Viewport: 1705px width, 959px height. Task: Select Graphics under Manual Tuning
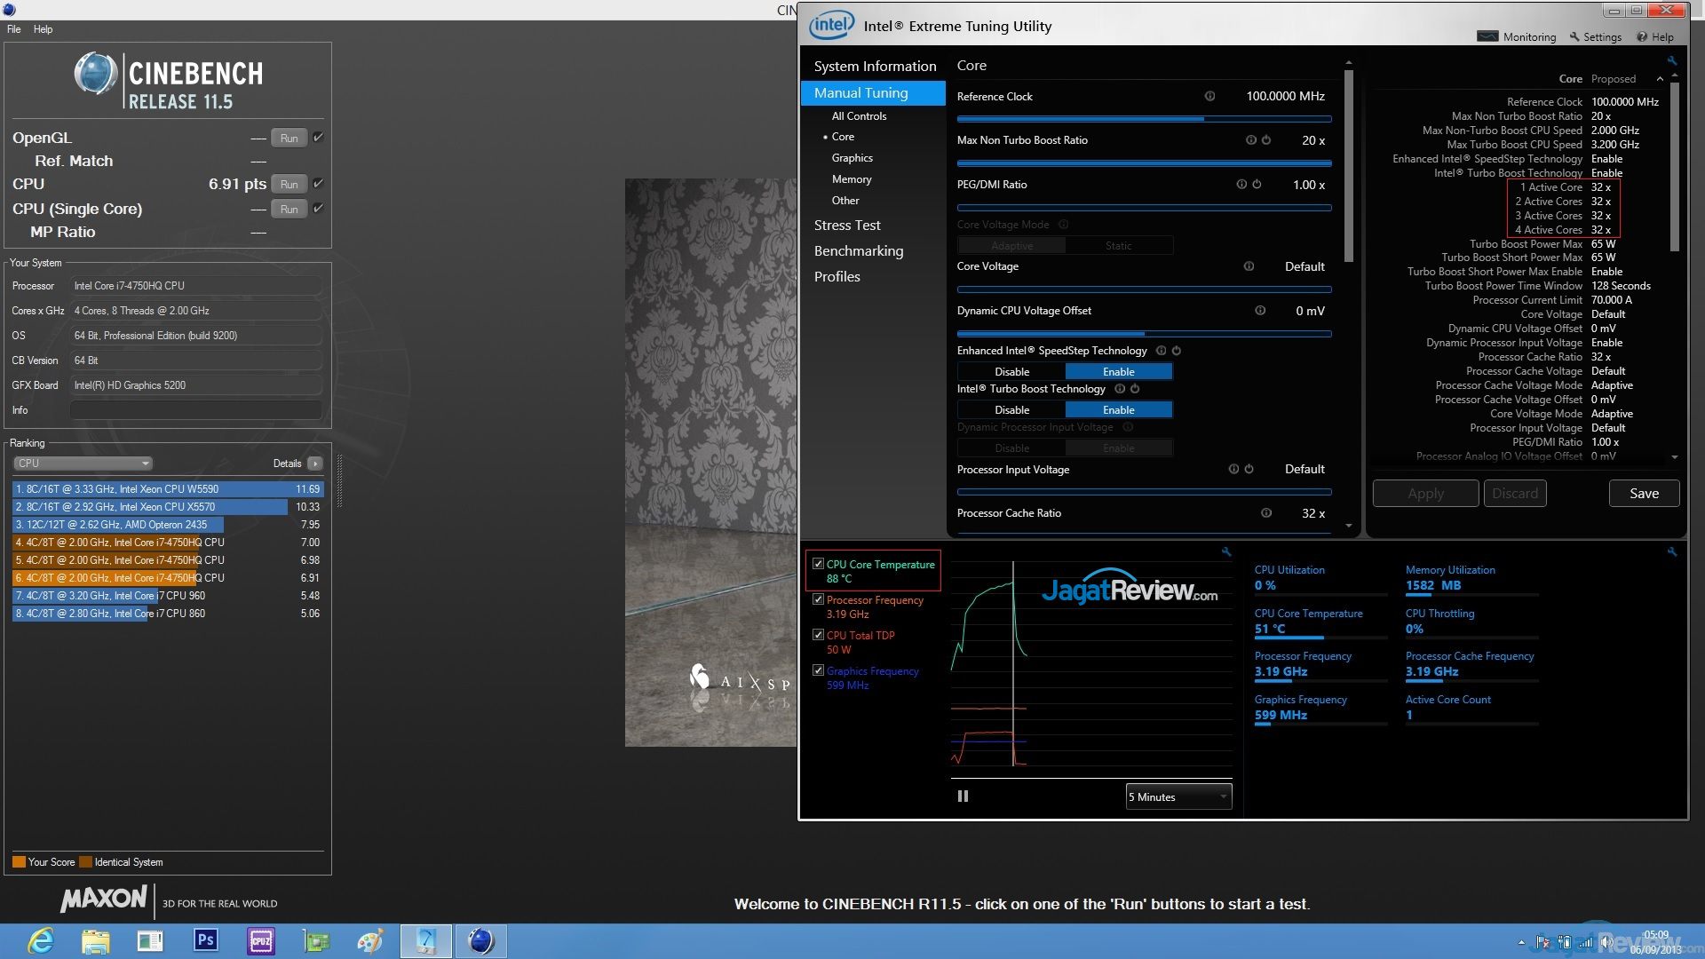[x=852, y=158]
